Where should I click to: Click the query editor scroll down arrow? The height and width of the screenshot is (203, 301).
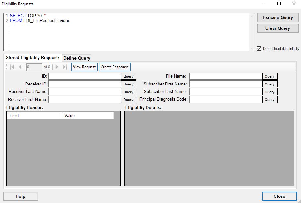252,49
